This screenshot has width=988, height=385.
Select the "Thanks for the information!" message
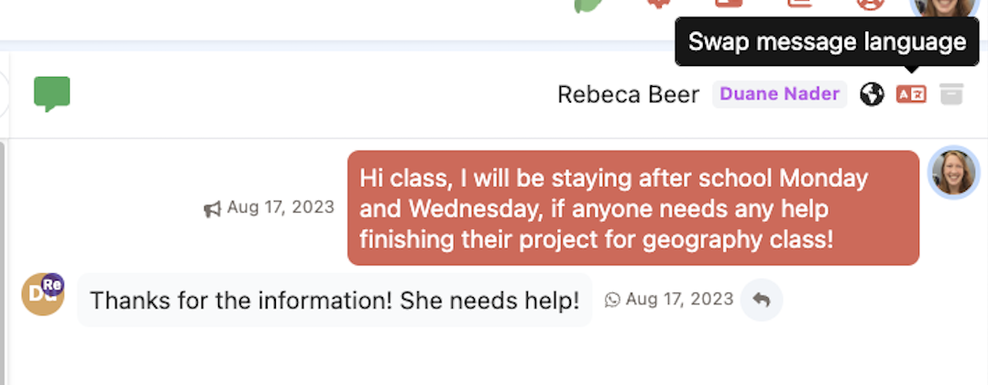pyautogui.click(x=335, y=300)
